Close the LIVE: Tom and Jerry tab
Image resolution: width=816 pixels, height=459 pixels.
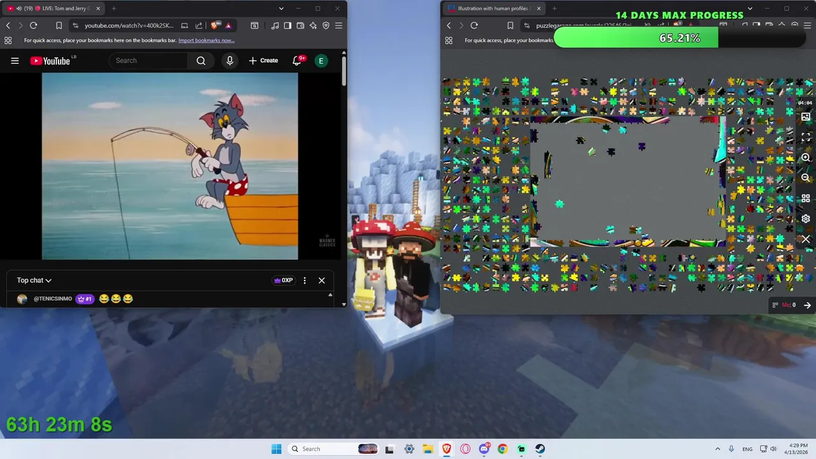coord(98,8)
